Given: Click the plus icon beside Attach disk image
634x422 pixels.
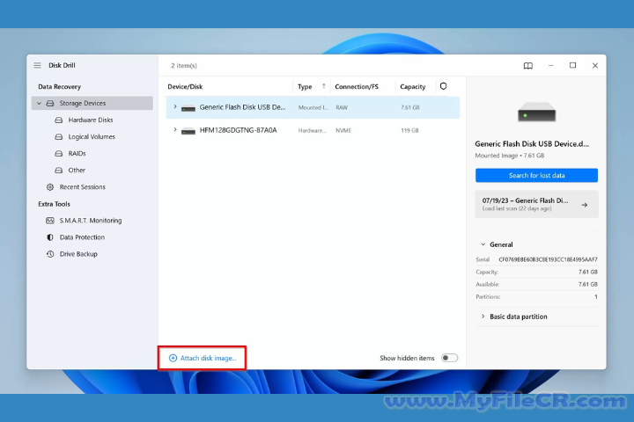Looking at the screenshot, I should 173,358.
